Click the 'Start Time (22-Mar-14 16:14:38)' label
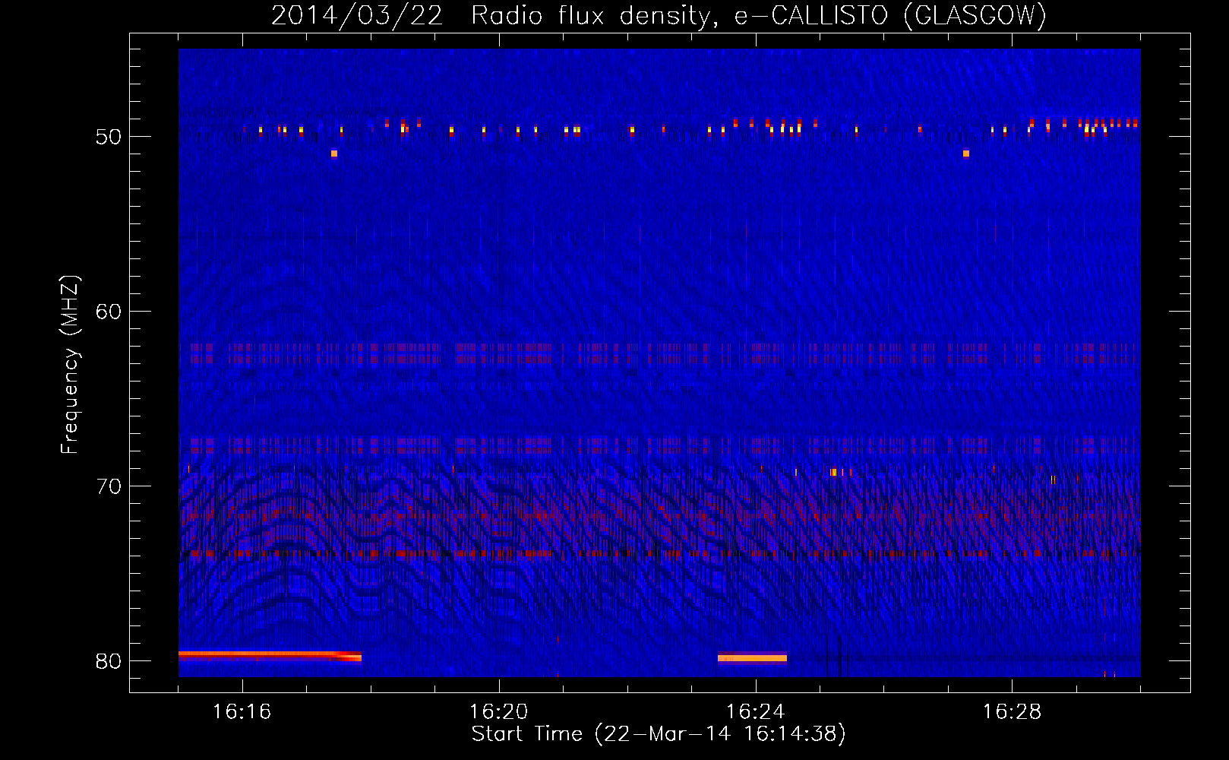 659,733
